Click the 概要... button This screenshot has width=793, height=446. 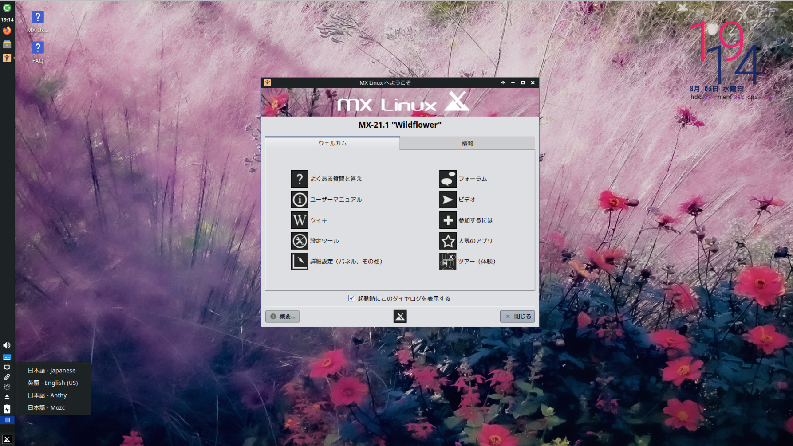coord(283,317)
